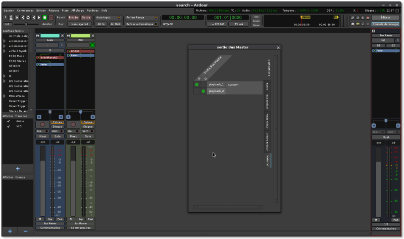404x239 pixels.
Task: Select the Bus Ardour tab in dialog
Action: pos(267,102)
